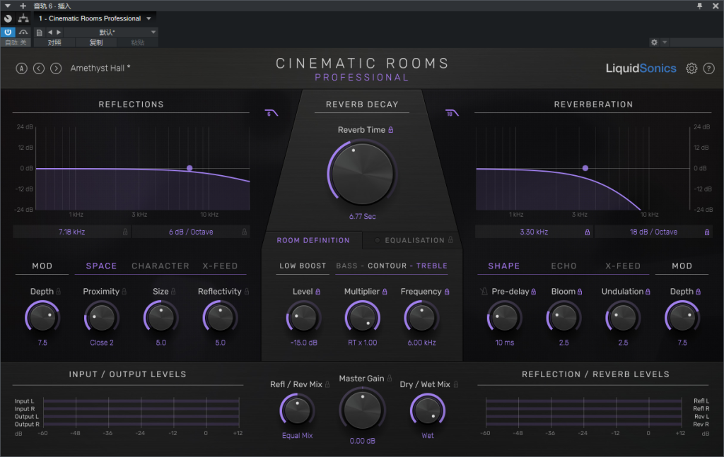Toggle lock on 3.30 kHz field
This screenshot has width=724, height=457.
point(588,232)
